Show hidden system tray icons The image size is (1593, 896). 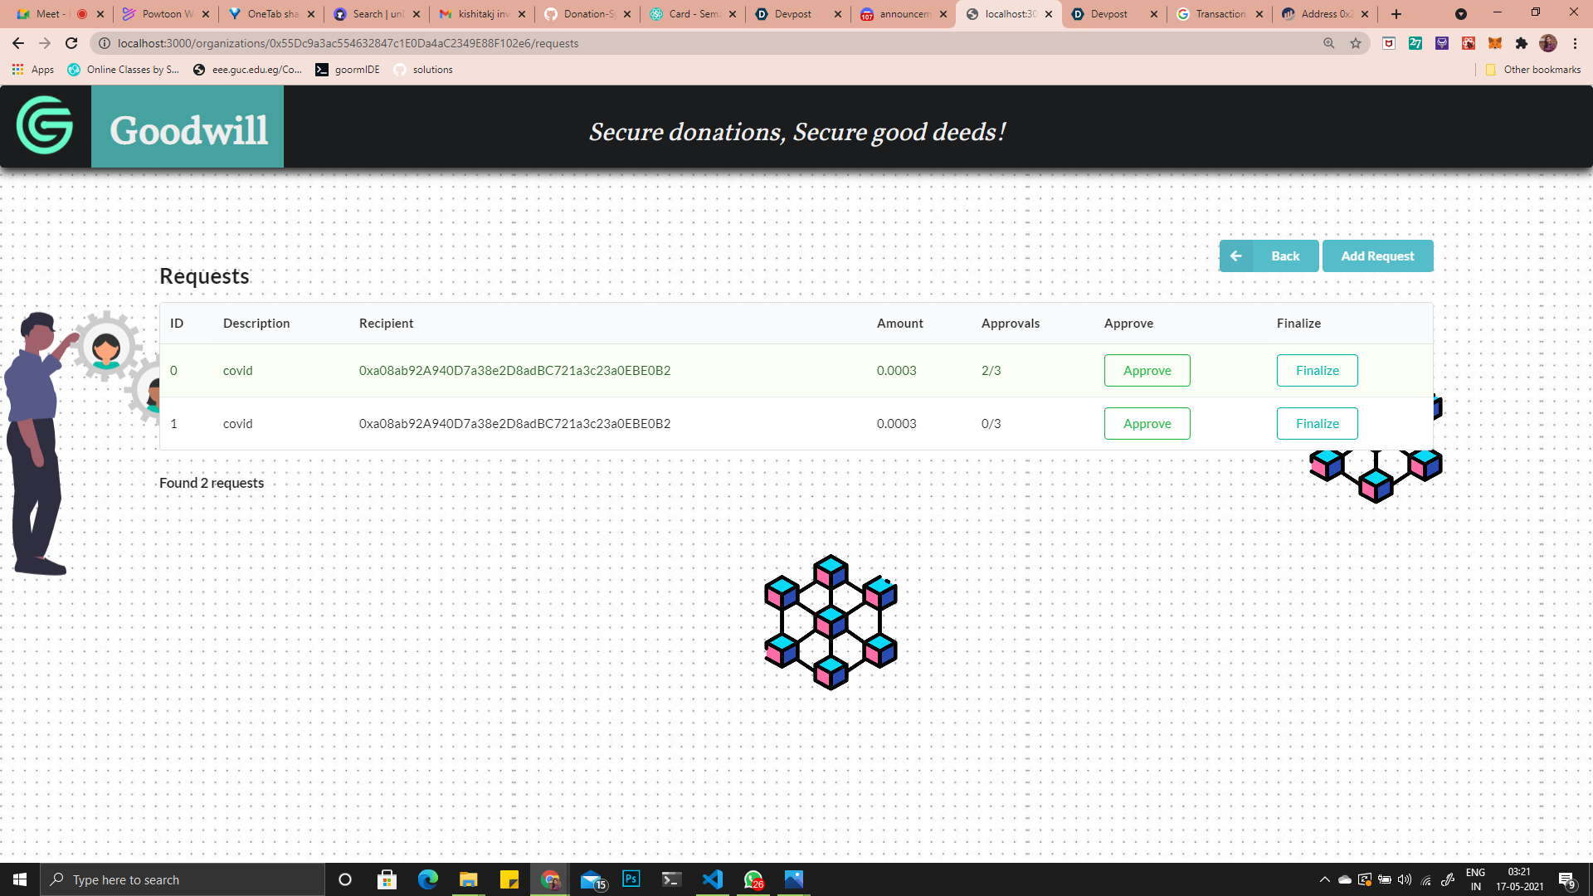point(1324,879)
